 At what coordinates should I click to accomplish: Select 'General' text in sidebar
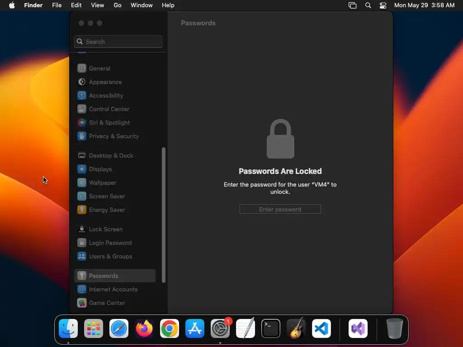[99, 68]
